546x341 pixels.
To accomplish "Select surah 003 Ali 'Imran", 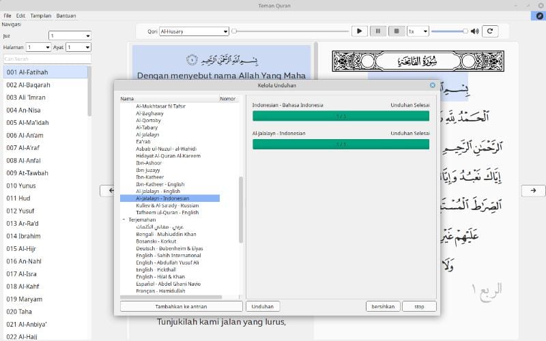I will [46, 98].
